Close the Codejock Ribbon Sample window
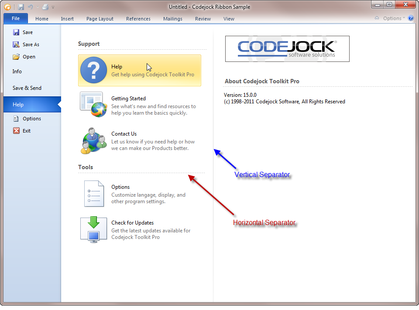The width and height of the screenshot is (419, 310). pyautogui.click(x=405, y=4)
